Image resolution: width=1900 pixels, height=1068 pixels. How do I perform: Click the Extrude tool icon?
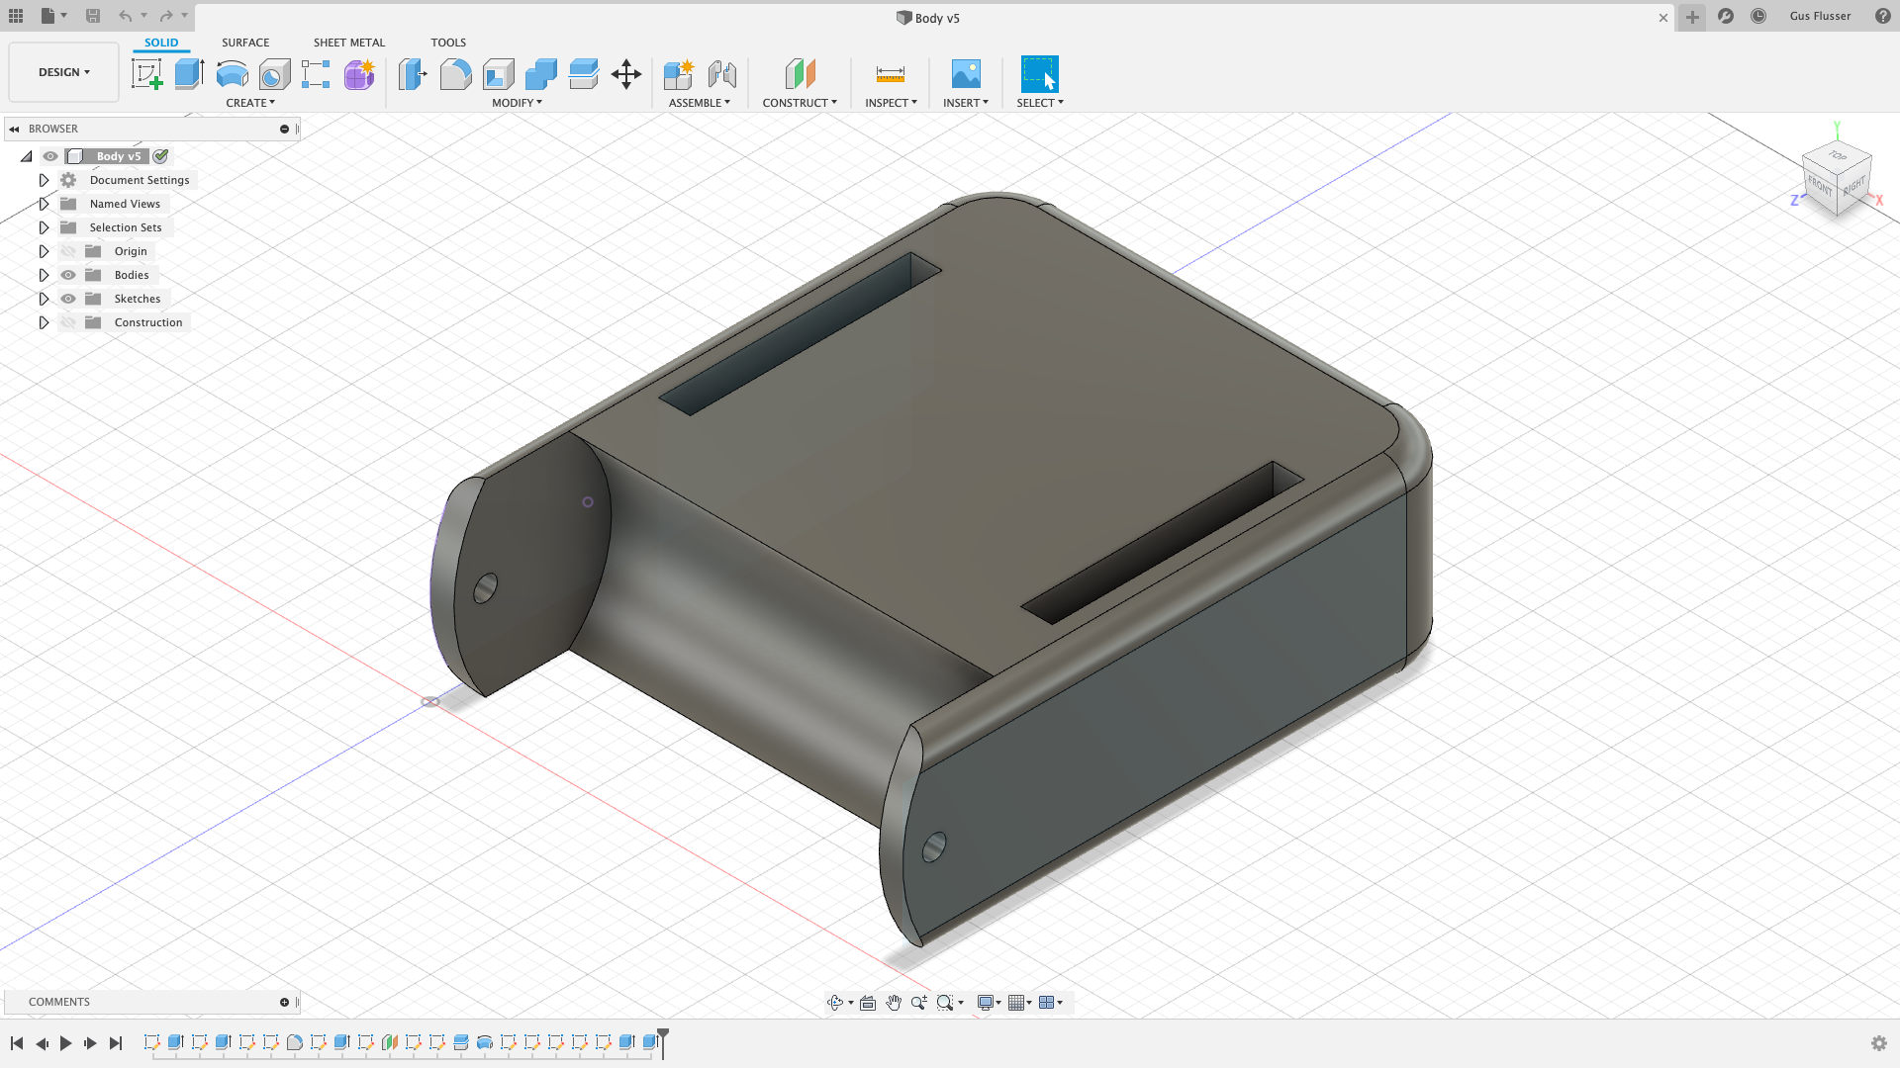pos(189,74)
